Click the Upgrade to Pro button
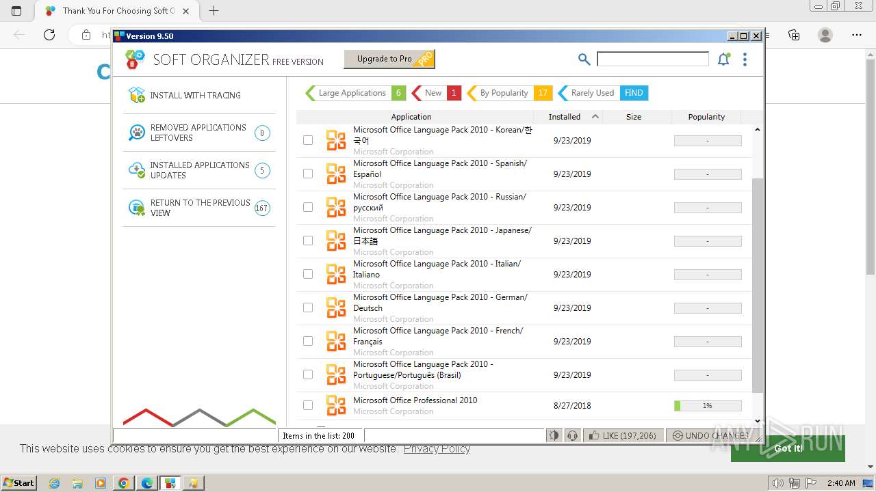876x492 pixels. click(389, 59)
